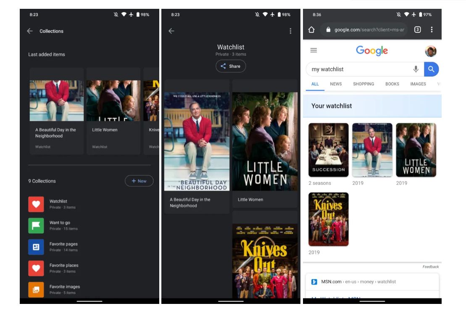Tap the Chrome home icon
Screen dimensions: 466x314
coord(311,30)
